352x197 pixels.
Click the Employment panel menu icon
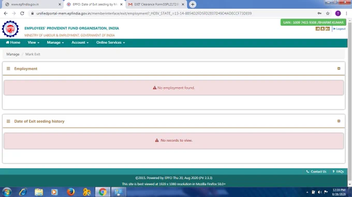pos(8,69)
